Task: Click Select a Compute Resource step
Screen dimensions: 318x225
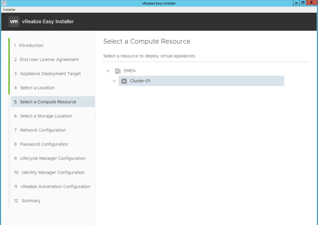Action: (x=48, y=102)
